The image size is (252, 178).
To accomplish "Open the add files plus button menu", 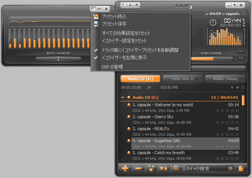I will tap(125, 169).
